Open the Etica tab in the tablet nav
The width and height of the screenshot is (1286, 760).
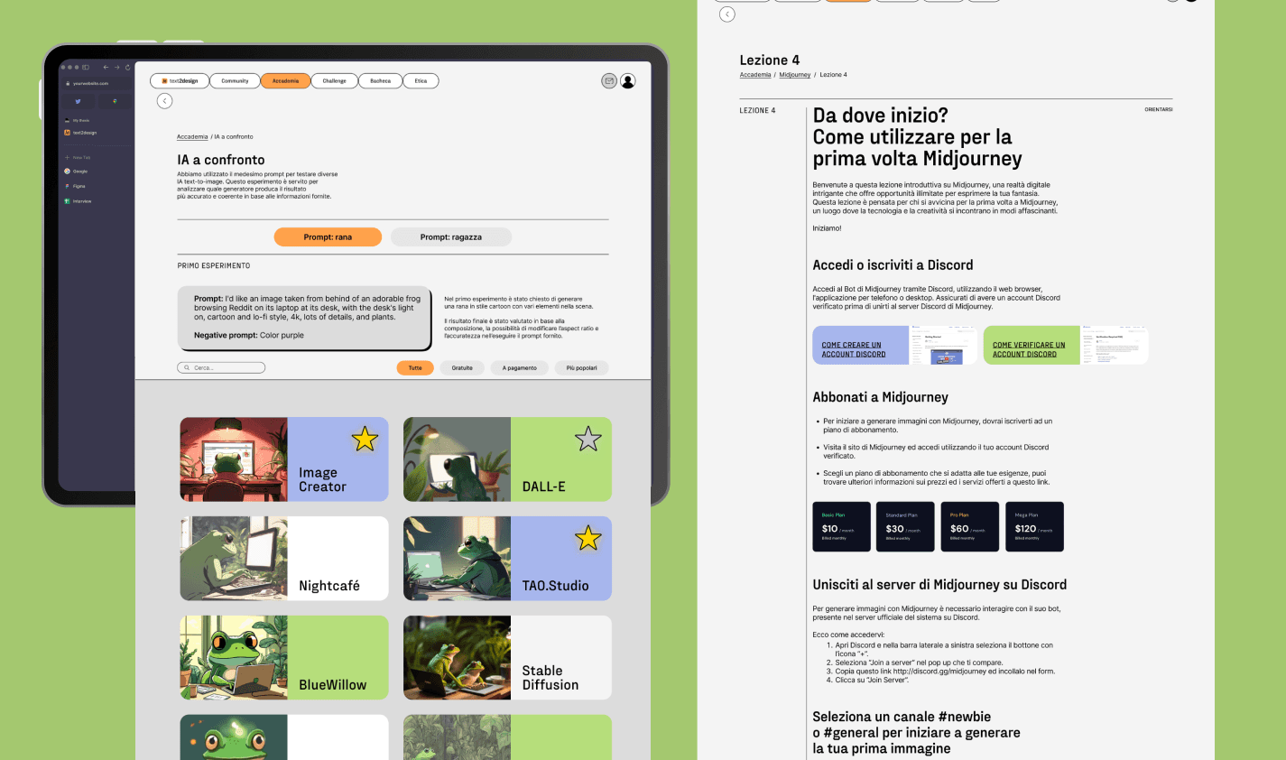click(421, 81)
